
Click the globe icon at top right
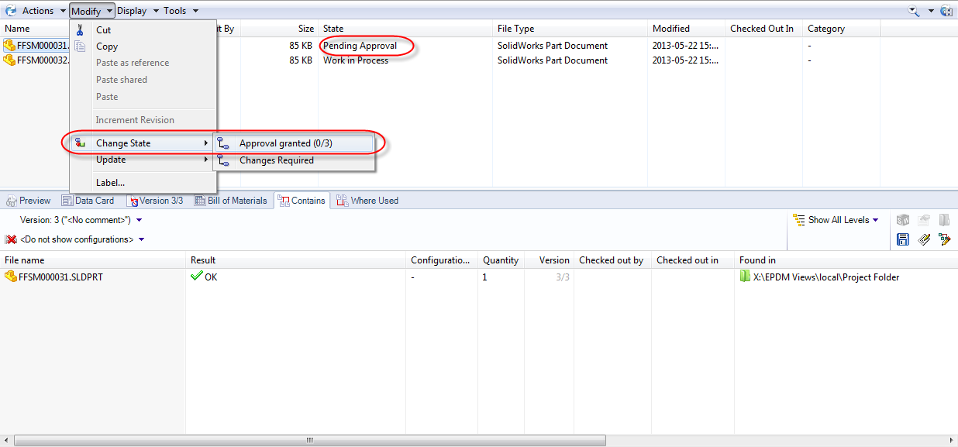point(946,11)
